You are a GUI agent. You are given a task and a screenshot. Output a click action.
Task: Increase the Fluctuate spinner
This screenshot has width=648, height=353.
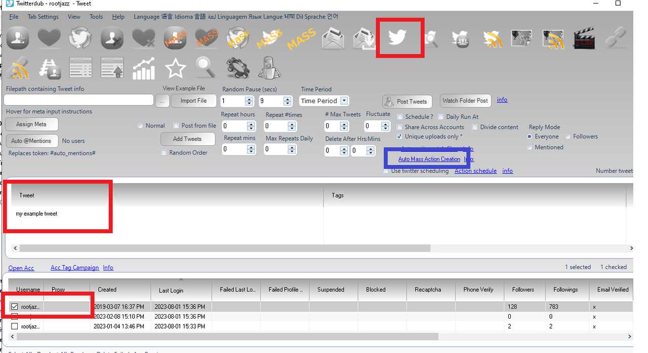(385, 124)
